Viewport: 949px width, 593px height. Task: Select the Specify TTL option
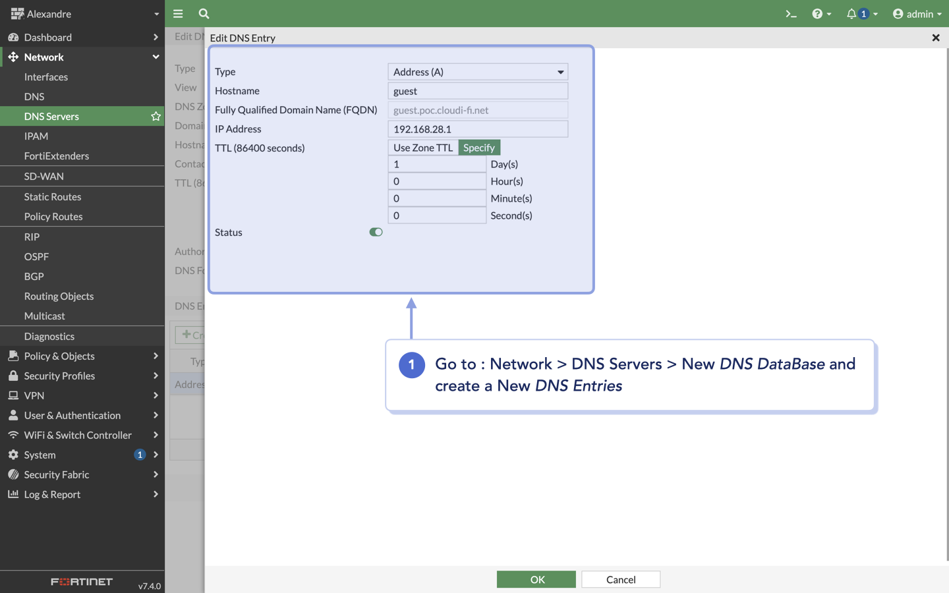coord(479,147)
